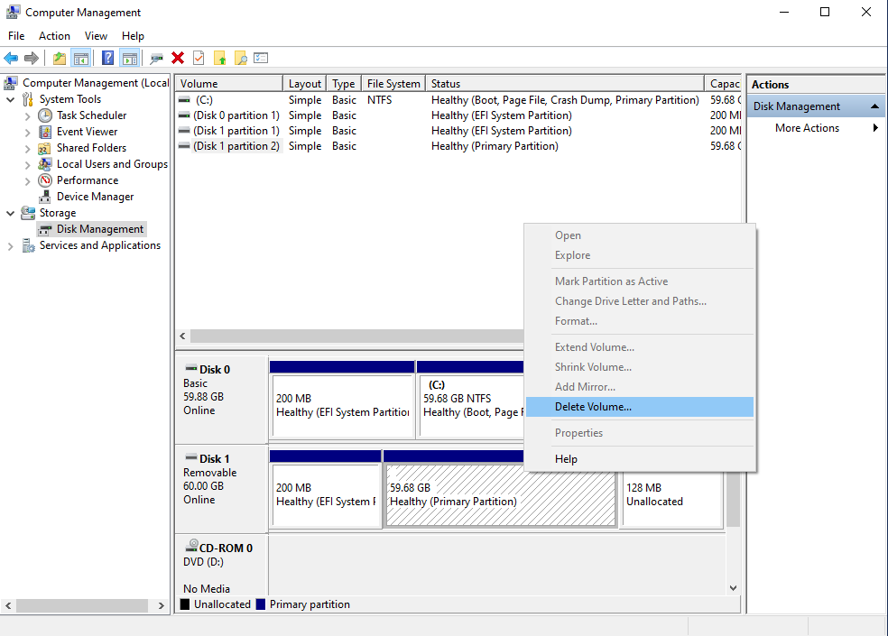Click Help in the context menu
This screenshot has height=636, width=888.
tap(566, 459)
